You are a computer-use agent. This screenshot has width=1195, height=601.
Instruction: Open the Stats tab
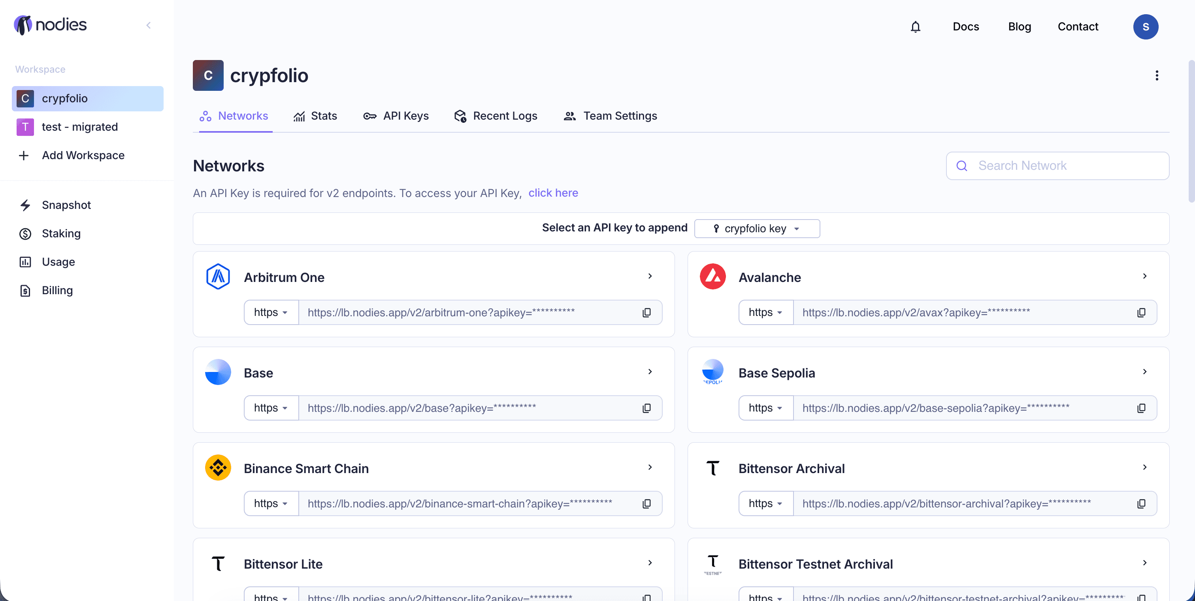[x=315, y=116]
